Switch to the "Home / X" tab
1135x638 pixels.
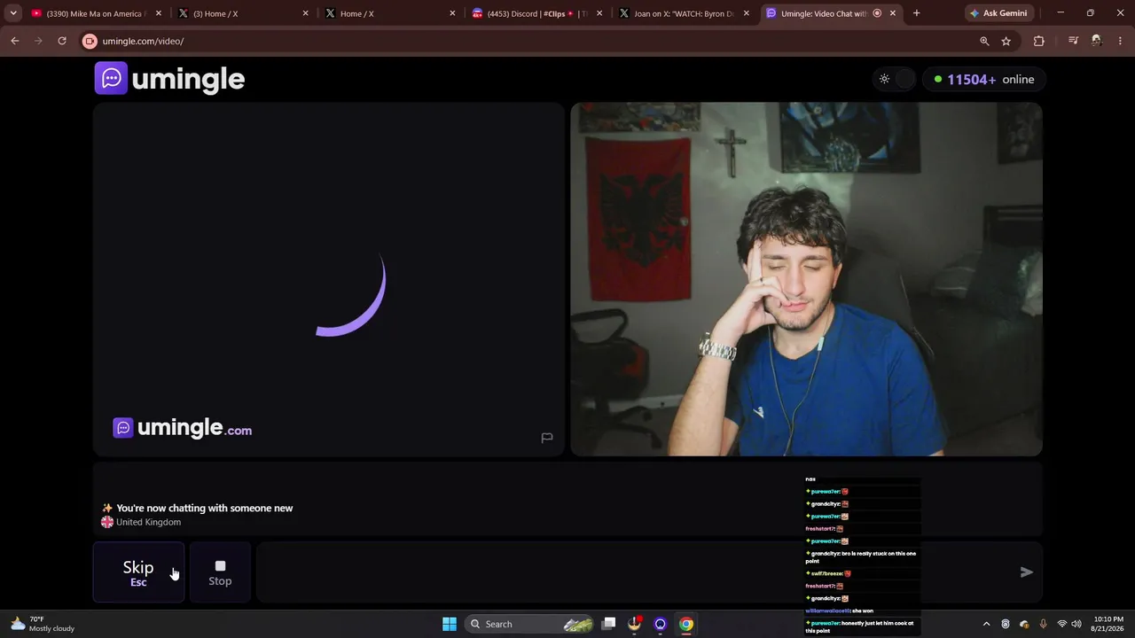390,13
